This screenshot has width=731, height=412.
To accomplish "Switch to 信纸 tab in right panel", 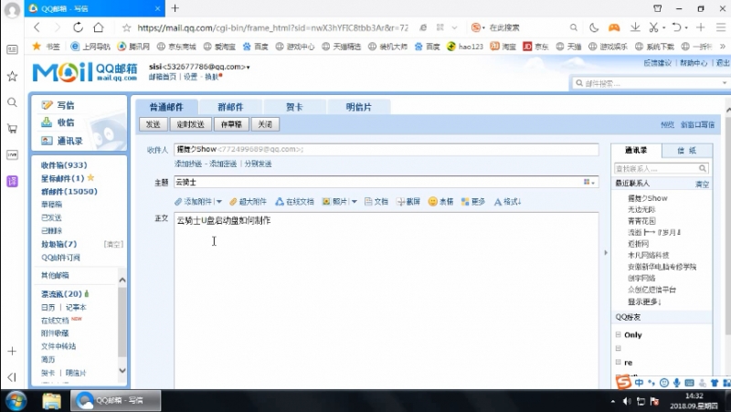I will pyautogui.click(x=686, y=151).
